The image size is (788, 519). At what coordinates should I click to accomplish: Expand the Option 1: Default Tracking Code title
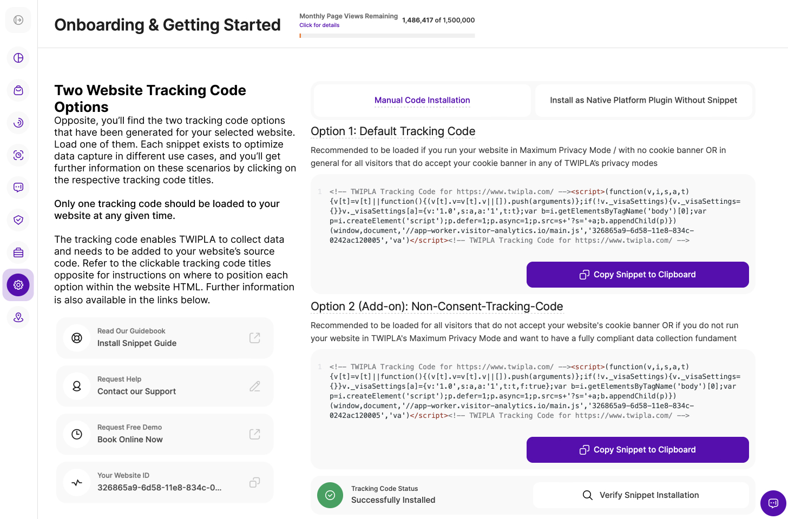point(393,131)
